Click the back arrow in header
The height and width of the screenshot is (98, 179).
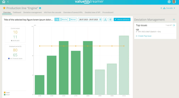click(x=8, y=2)
